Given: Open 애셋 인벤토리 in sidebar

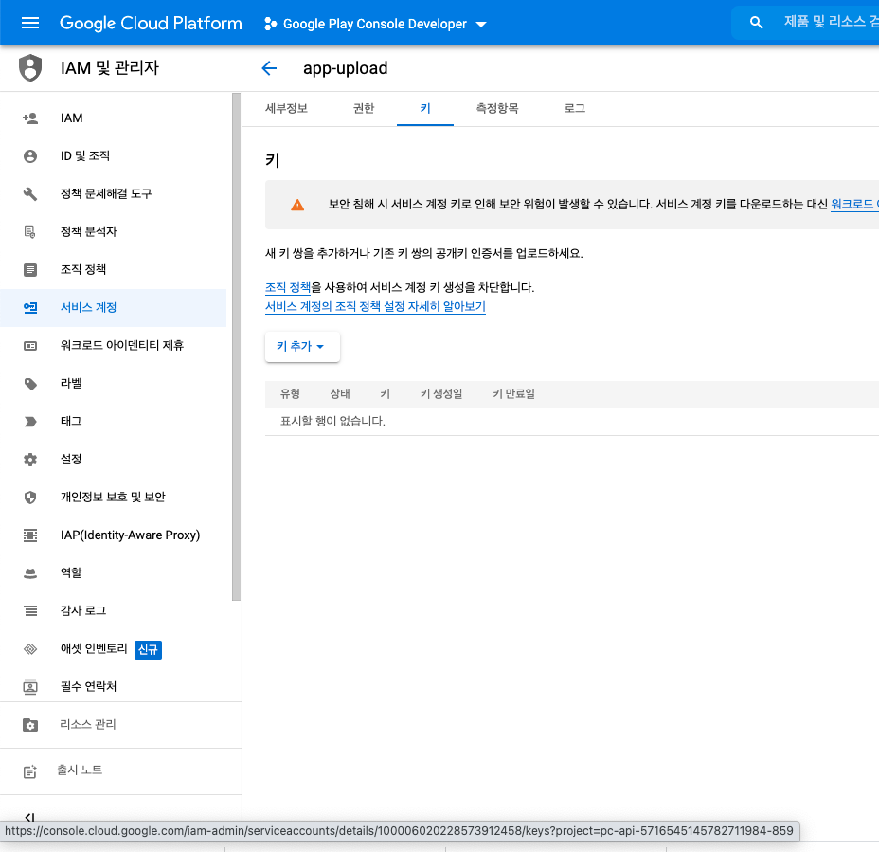Looking at the screenshot, I should click(114, 649).
